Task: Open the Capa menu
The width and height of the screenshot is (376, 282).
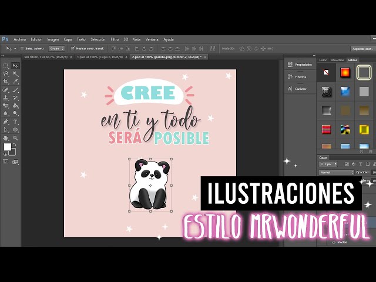Action: pyautogui.click(x=68, y=39)
